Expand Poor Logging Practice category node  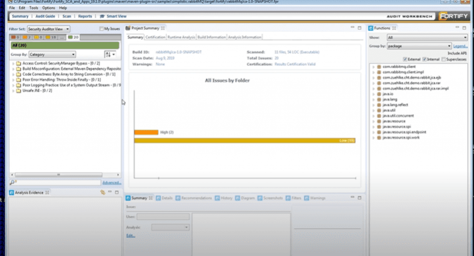(13, 86)
